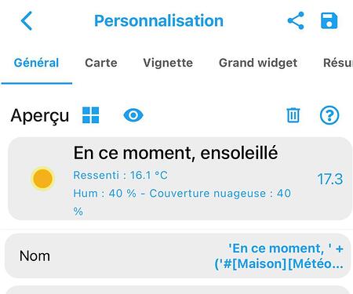Tap the Hum and Couverture nuageuse text
The height and width of the screenshot is (294, 353).
(182, 202)
